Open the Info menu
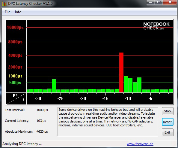 click(18, 12)
